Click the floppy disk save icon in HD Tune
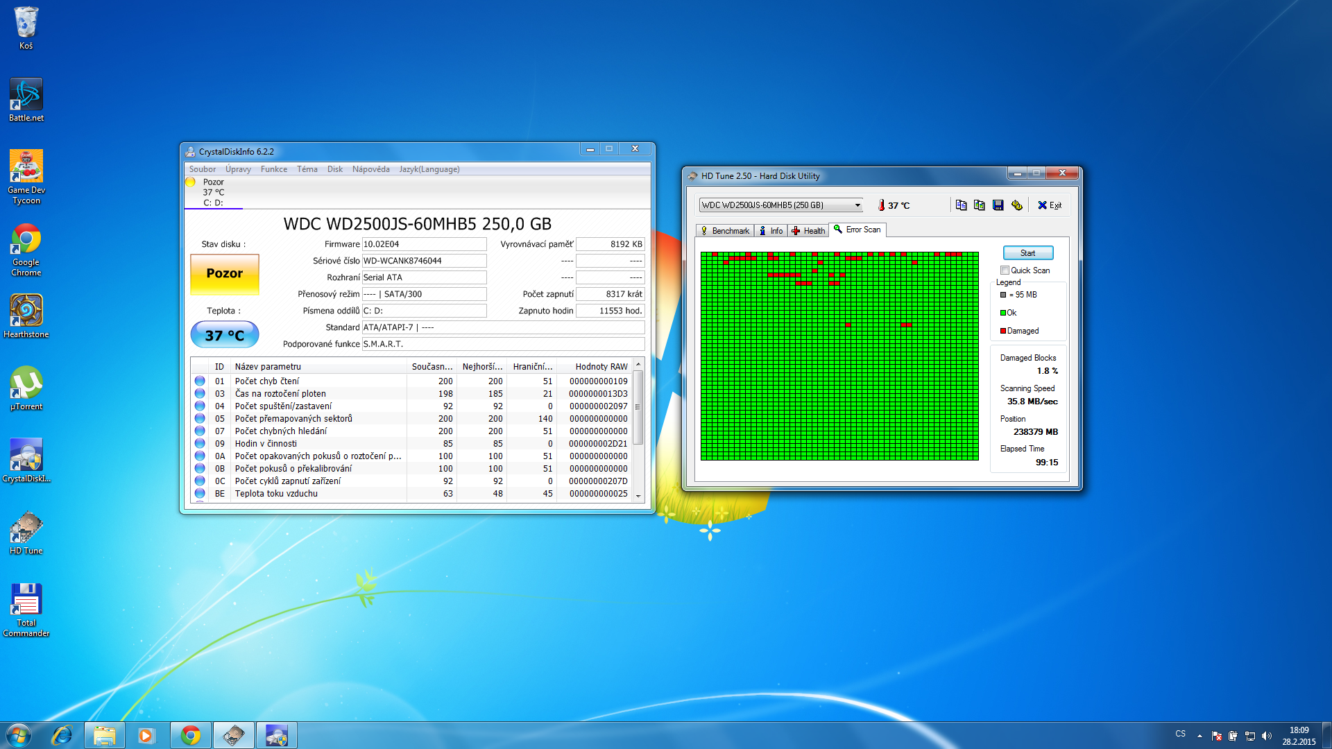1332x749 pixels. tap(998, 205)
